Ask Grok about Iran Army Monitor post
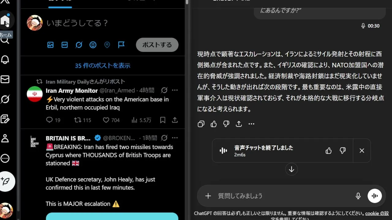This screenshot has width=392, height=220. pyautogui.click(x=164, y=90)
